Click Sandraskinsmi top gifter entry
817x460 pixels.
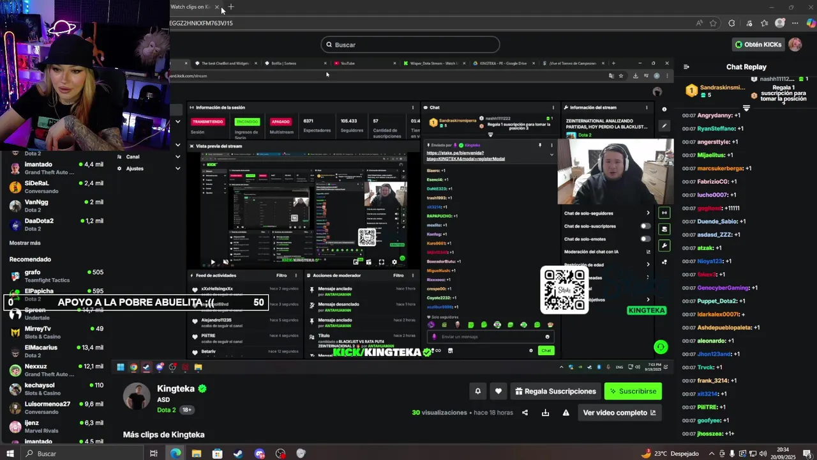click(x=717, y=91)
